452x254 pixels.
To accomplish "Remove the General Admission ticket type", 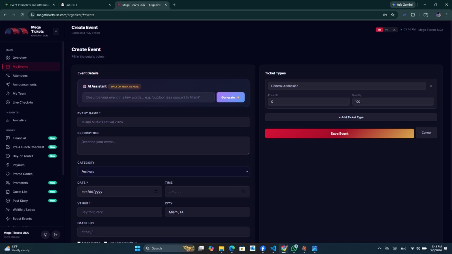I will point(431,86).
